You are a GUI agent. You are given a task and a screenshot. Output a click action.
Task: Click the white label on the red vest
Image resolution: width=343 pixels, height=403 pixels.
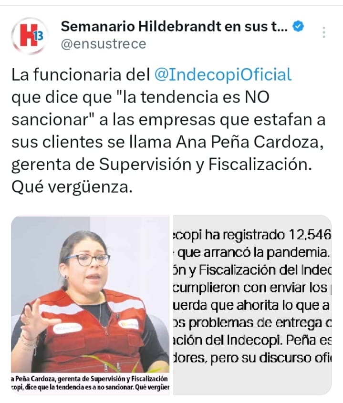coord(68,328)
